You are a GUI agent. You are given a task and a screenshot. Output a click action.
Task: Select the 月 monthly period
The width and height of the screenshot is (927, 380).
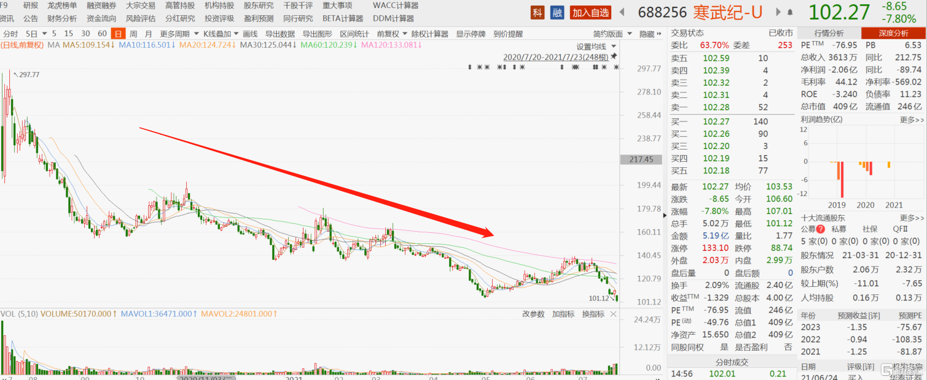coord(149,34)
